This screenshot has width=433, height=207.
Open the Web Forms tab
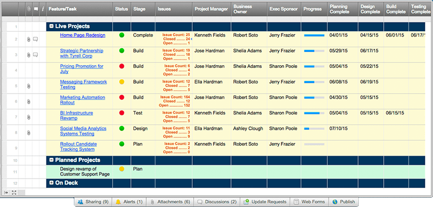pyautogui.click(x=310, y=202)
